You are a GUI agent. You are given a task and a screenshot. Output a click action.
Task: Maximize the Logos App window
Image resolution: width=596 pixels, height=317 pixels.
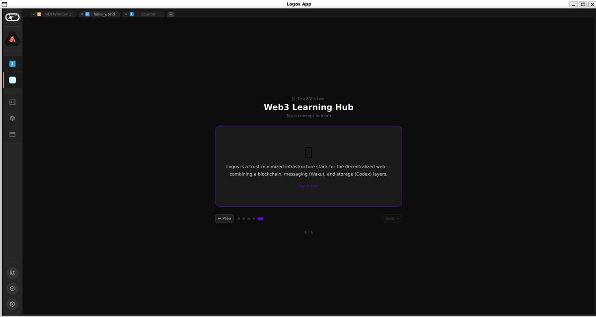click(x=583, y=4)
